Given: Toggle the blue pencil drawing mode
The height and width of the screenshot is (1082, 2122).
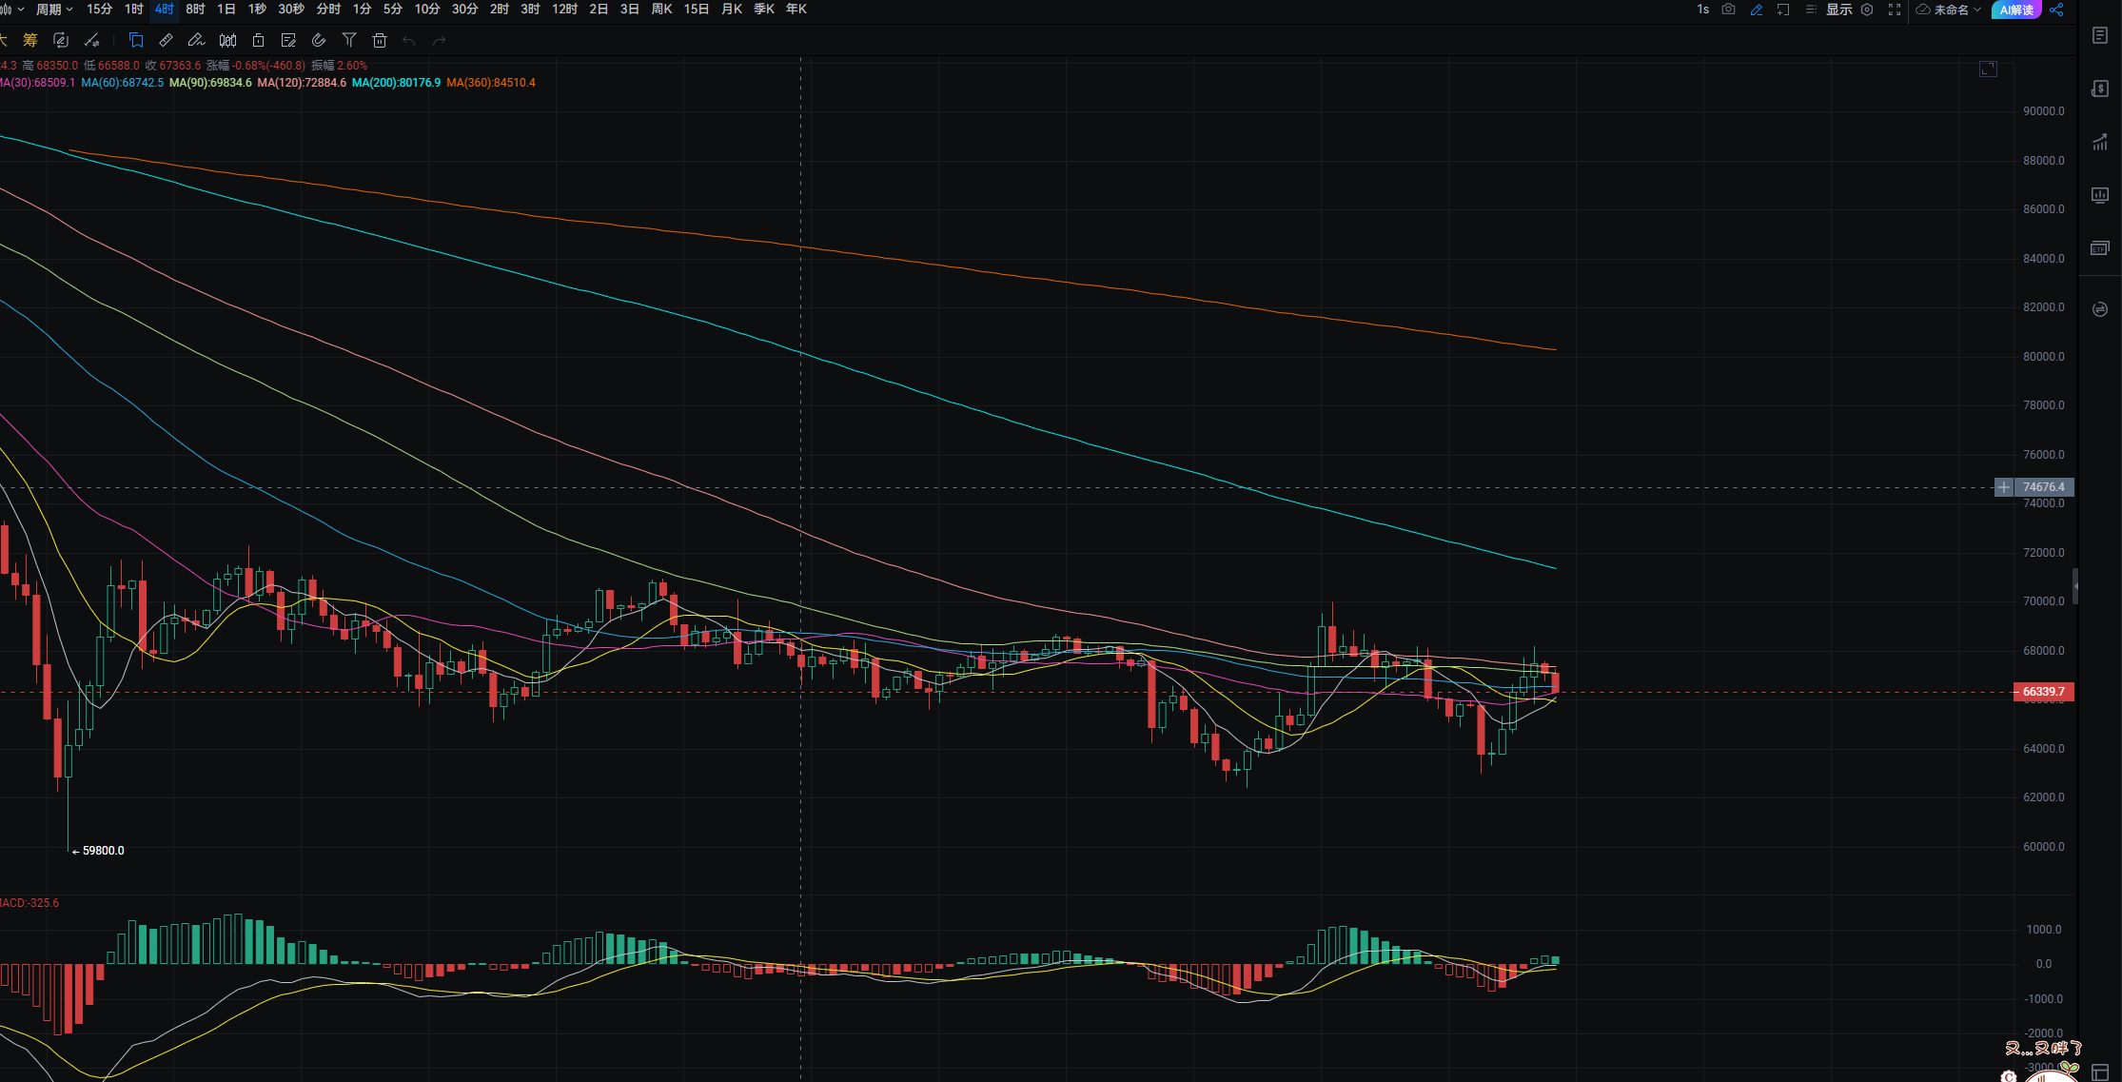Looking at the screenshot, I should [x=1757, y=10].
